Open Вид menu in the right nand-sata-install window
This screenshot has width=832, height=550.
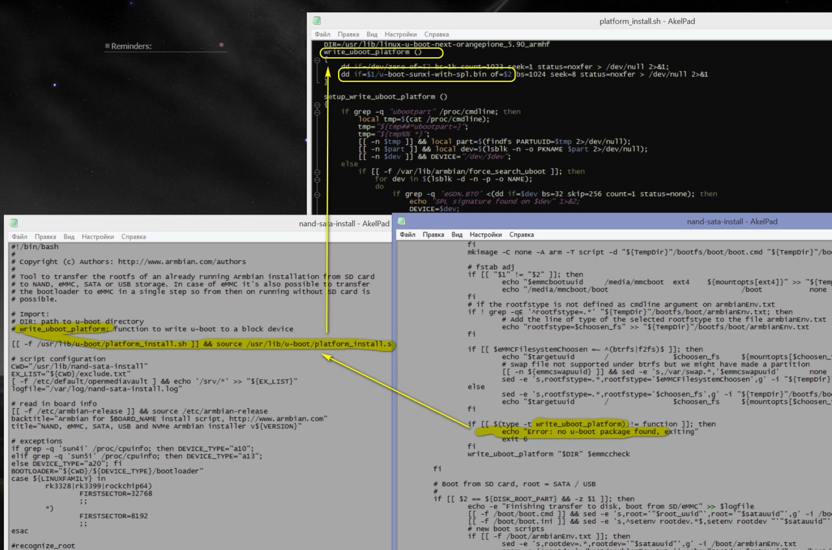pyautogui.click(x=457, y=234)
